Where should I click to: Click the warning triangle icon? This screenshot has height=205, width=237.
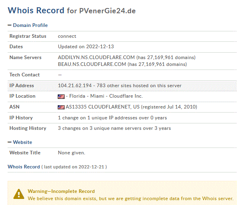pos(19,194)
